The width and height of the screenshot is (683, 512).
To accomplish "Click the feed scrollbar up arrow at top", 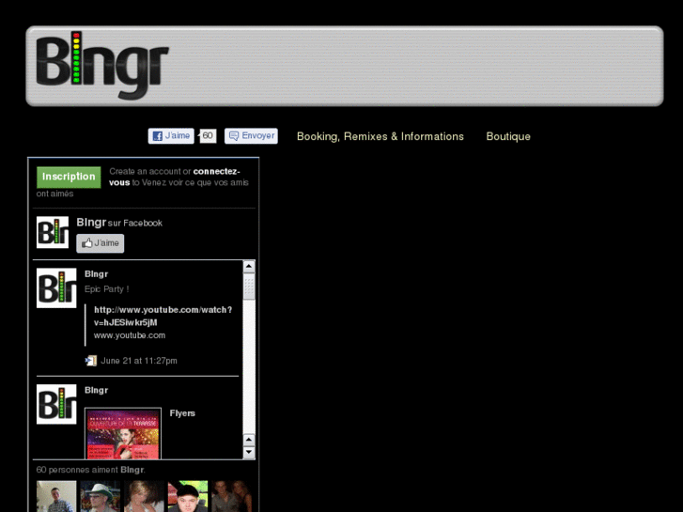I will pos(249,266).
